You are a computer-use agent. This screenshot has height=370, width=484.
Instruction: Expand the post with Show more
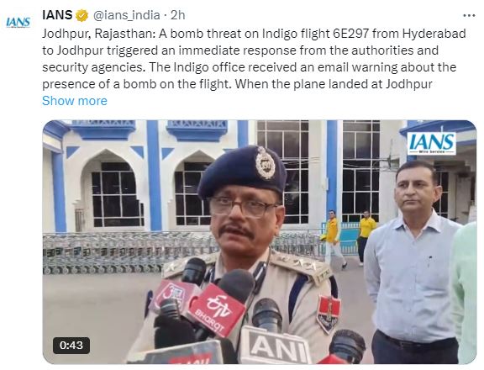click(x=75, y=101)
